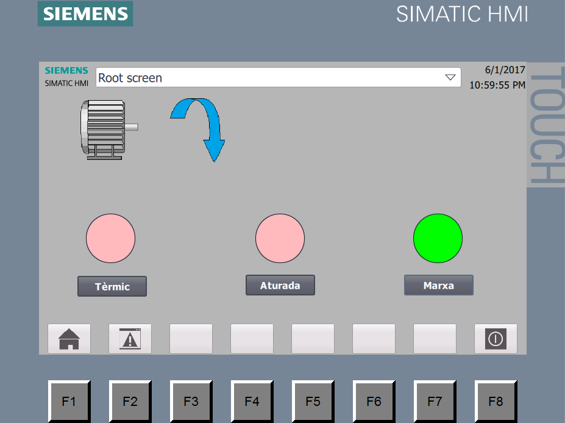The height and width of the screenshot is (423, 565).
Task: Click the date and time display
Action: tap(497, 78)
